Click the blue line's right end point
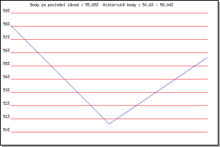Viewport: 220px width, 147px height. point(208,57)
